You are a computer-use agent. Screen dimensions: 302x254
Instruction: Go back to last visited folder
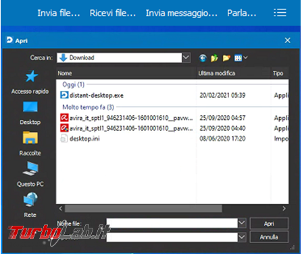[x=203, y=58]
